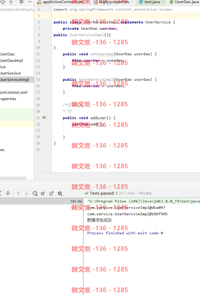Click the export test results icon
200x295 pixels.
coord(51,193)
